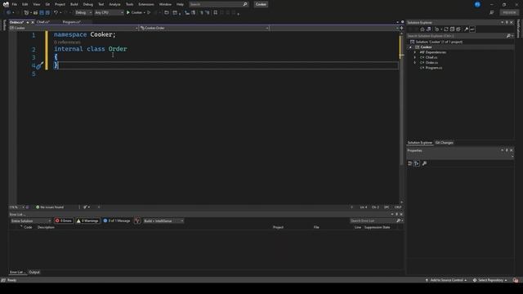Image resolution: width=523 pixels, height=294 pixels.
Task: Open the Extensions menu
Action: (146, 4)
